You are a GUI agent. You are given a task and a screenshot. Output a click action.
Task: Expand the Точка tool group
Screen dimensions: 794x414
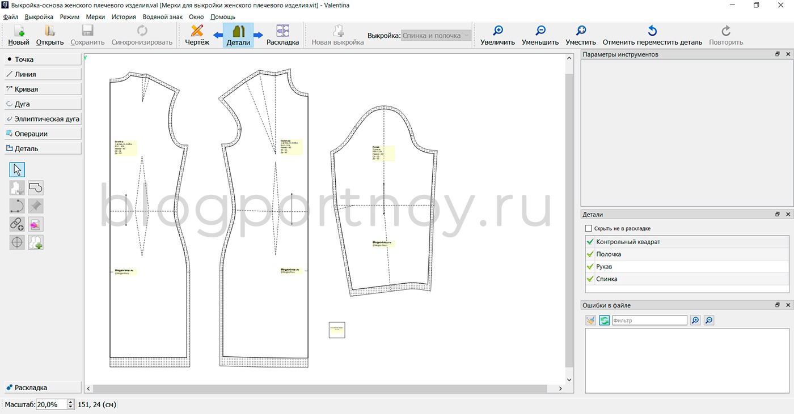[x=43, y=59]
